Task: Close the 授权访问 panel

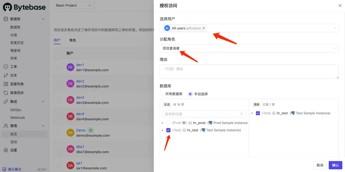Action: [340, 6]
